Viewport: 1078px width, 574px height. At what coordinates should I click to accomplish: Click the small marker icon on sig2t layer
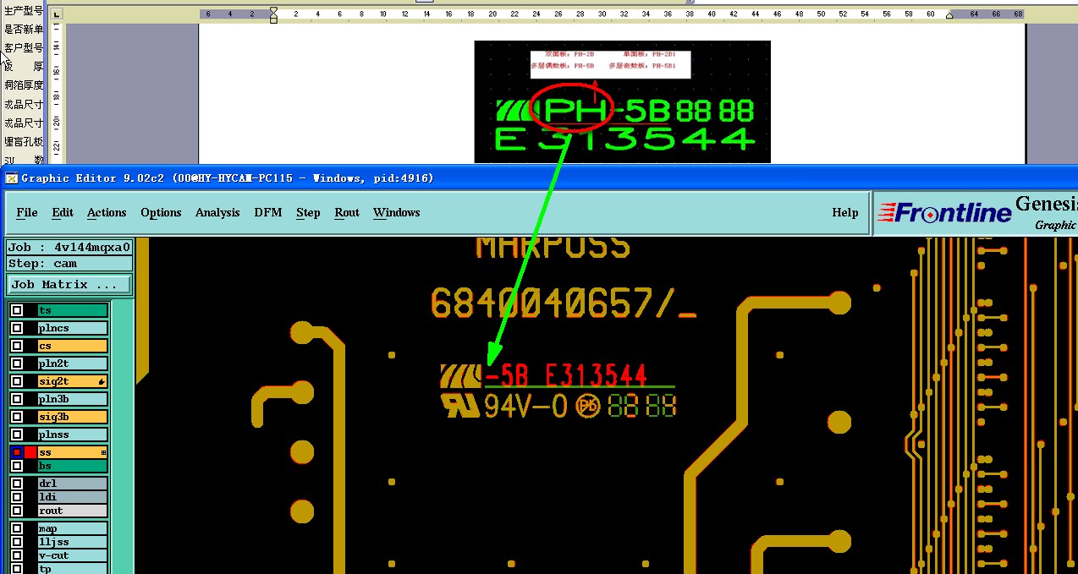(102, 382)
